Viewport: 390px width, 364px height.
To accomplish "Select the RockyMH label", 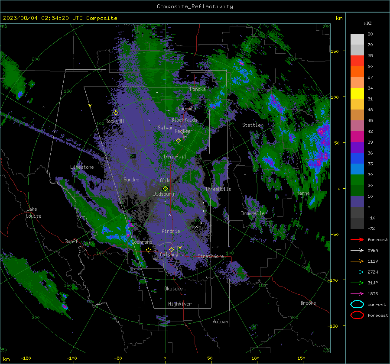I will click(114, 121).
